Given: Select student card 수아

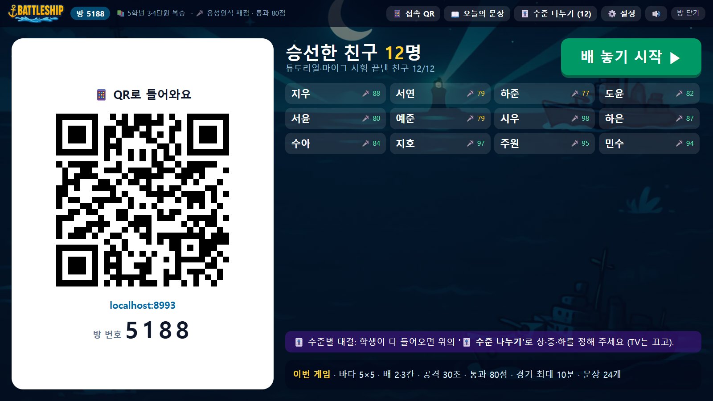Looking at the screenshot, I should click(x=336, y=143).
